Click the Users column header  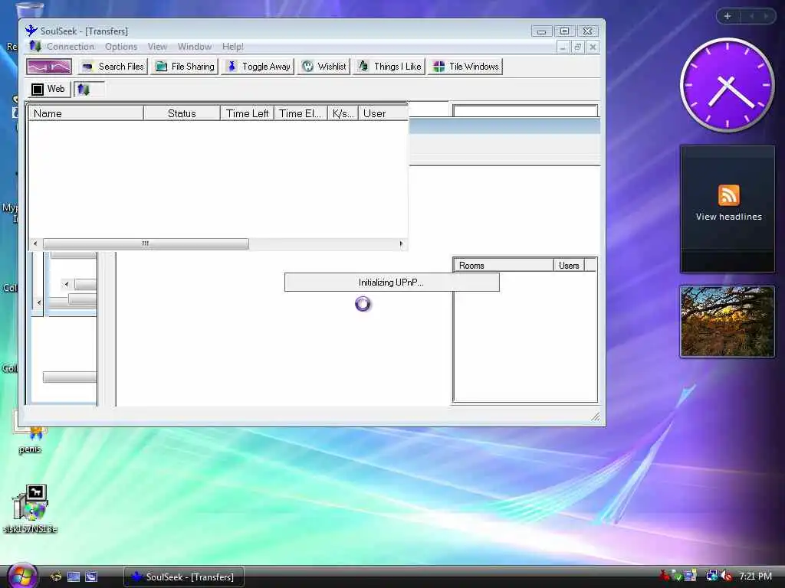pyautogui.click(x=569, y=266)
